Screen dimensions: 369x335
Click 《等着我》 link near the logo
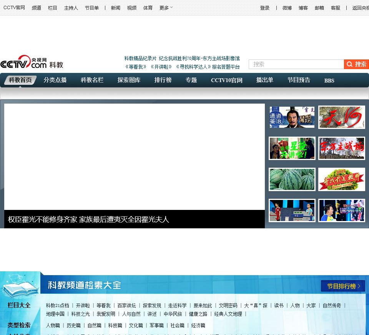136,67
